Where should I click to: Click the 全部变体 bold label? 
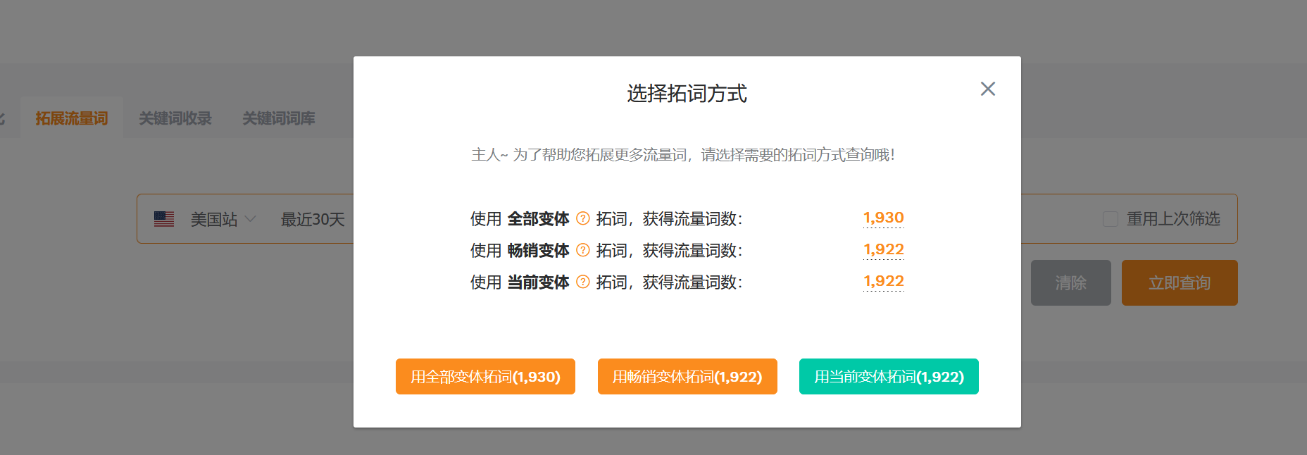[539, 218]
